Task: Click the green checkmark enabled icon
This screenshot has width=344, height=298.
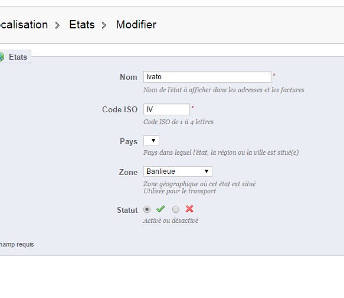Action: (x=160, y=209)
